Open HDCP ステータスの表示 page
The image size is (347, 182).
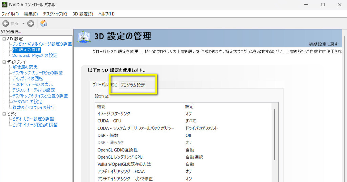33,84
